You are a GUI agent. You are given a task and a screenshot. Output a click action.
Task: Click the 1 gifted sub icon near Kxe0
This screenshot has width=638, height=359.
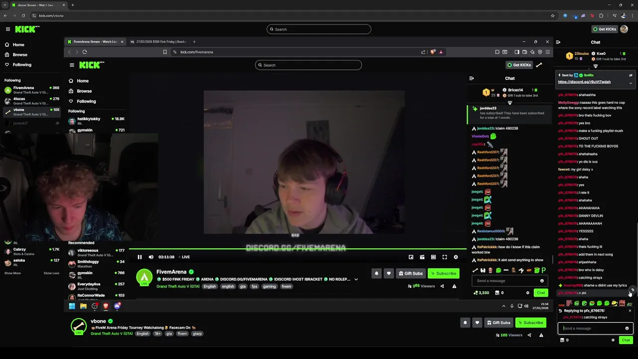[x=622, y=53]
